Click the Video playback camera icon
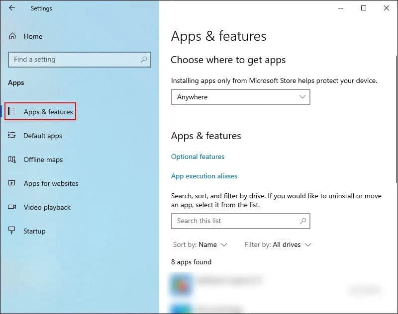Image resolution: width=398 pixels, height=314 pixels. [12, 207]
